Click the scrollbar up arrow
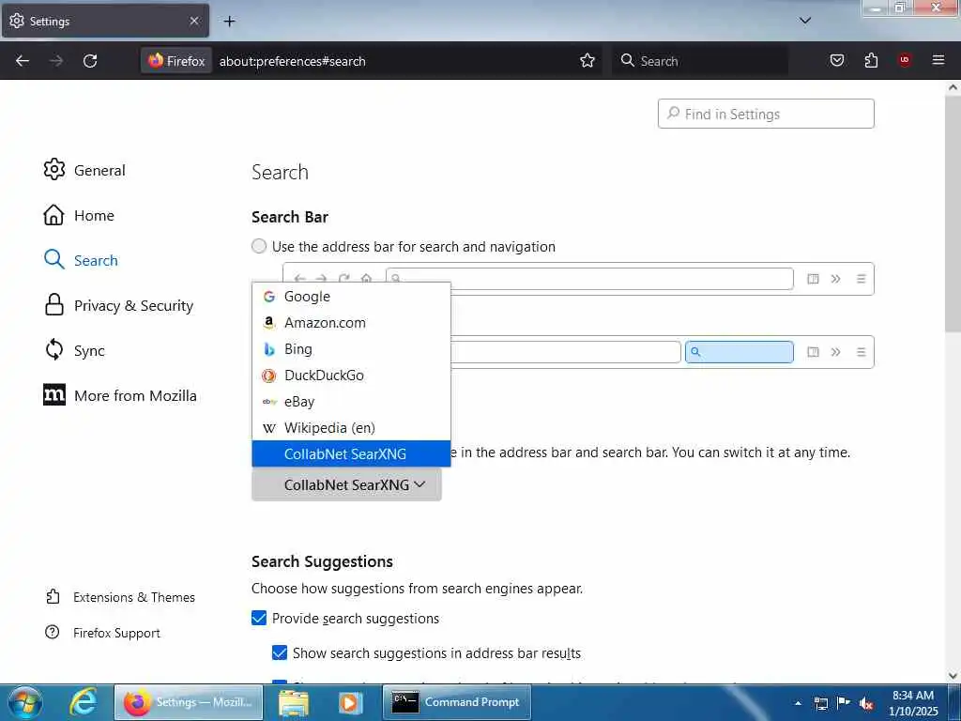Image resolution: width=961 pixels, height=721 pixels. [x=953, y=87]
